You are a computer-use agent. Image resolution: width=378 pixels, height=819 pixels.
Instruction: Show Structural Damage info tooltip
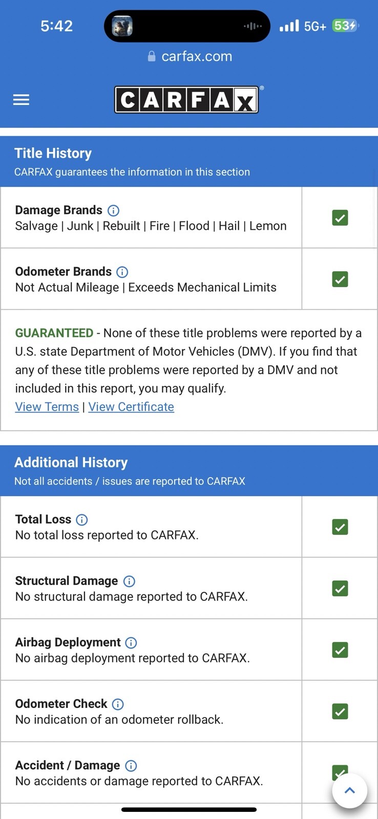pyautogui.click(x=129, y=581)
